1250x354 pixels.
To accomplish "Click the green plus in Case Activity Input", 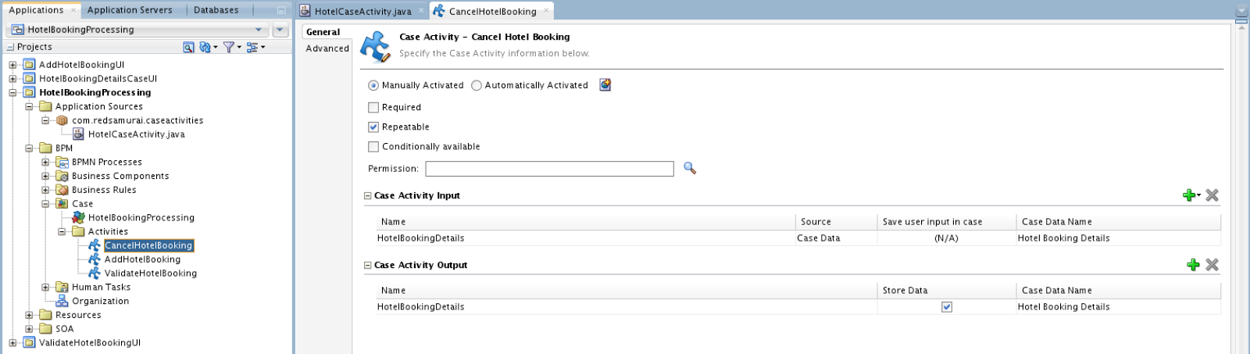I will click(x=1189, y=195).
